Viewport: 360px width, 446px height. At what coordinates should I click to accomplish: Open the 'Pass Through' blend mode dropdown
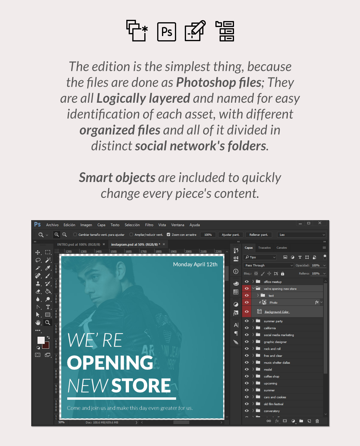268,265
